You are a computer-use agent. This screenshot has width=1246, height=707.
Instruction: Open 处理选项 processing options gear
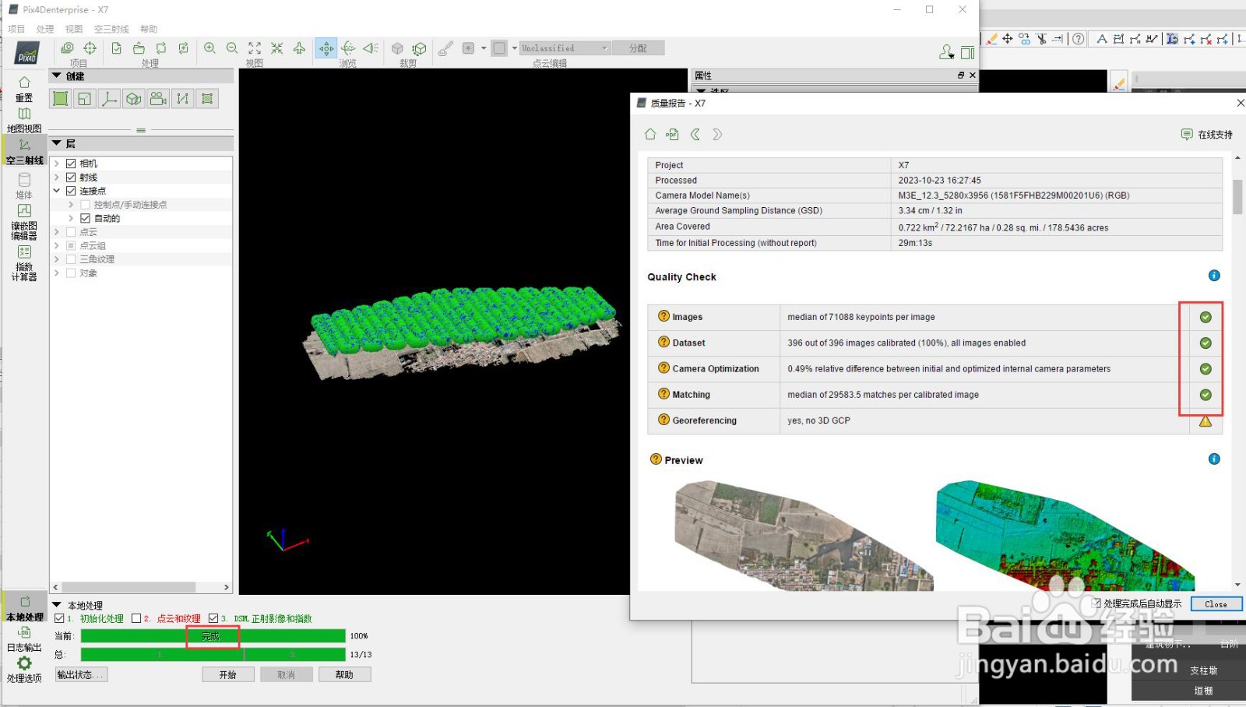[x=24, y=670]
